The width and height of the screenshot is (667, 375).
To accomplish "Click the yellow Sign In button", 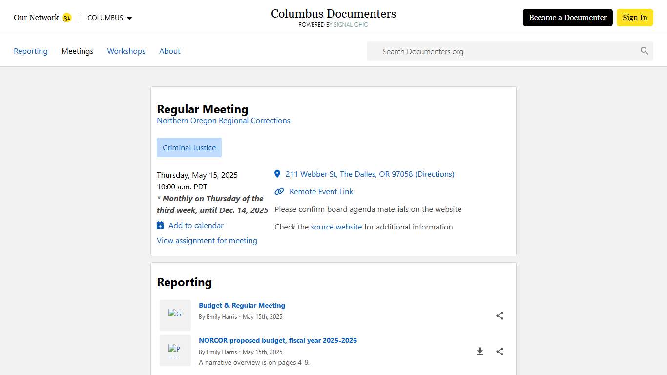I will pyautogui.click(x=634, y=18).
